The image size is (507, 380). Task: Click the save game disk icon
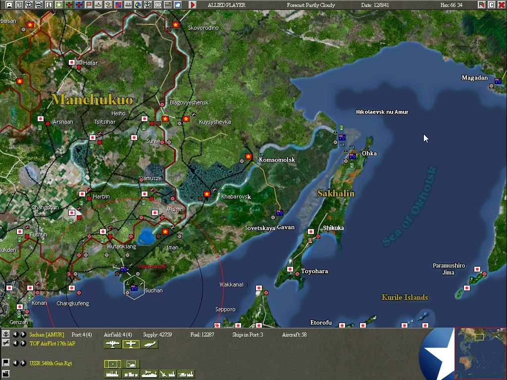coord(9,5)
